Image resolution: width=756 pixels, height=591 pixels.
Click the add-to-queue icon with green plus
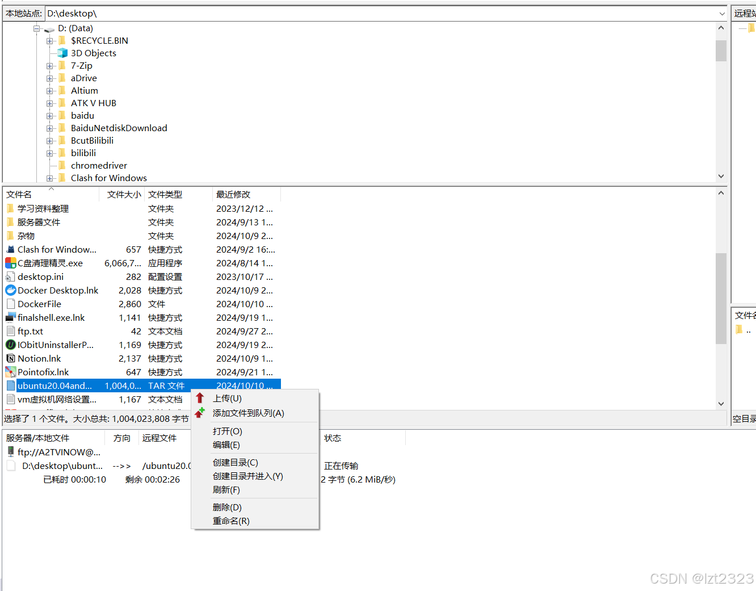click(199, 413)
